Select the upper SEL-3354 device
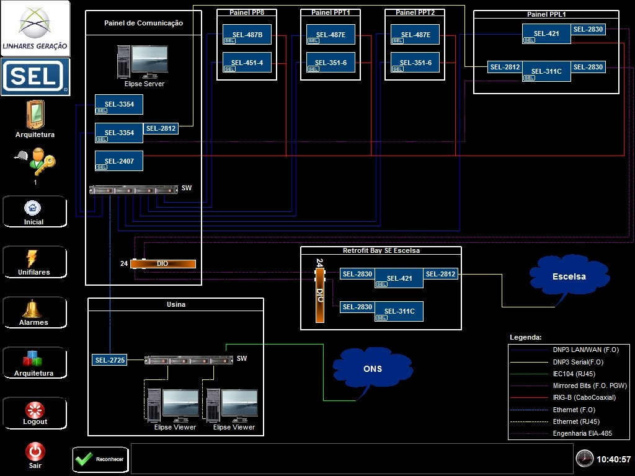The height and width of the screenshot is (476, 635). 118,104
